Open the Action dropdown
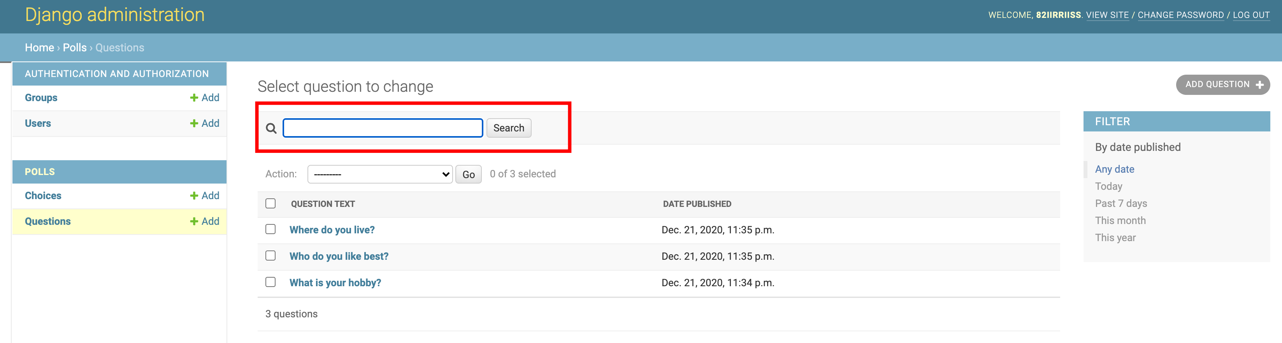The height and width of the screenshot is (343, 1282). (x=380, y=174)
